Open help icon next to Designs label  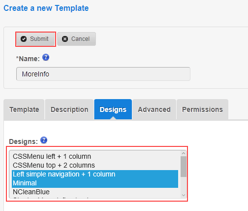(x=44, y=140)
